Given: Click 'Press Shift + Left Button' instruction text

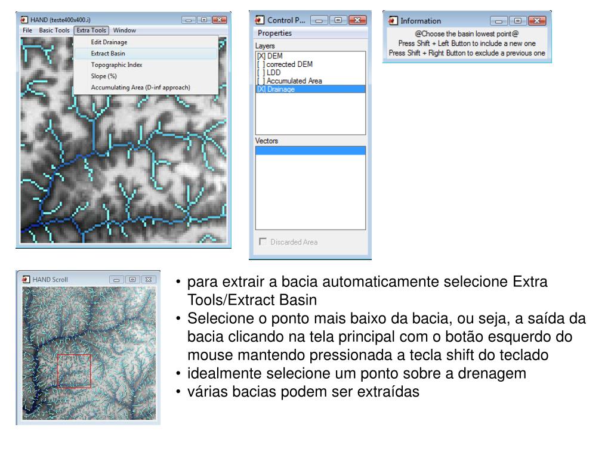Looking at the screenshot, I should [x=467, y=43].
